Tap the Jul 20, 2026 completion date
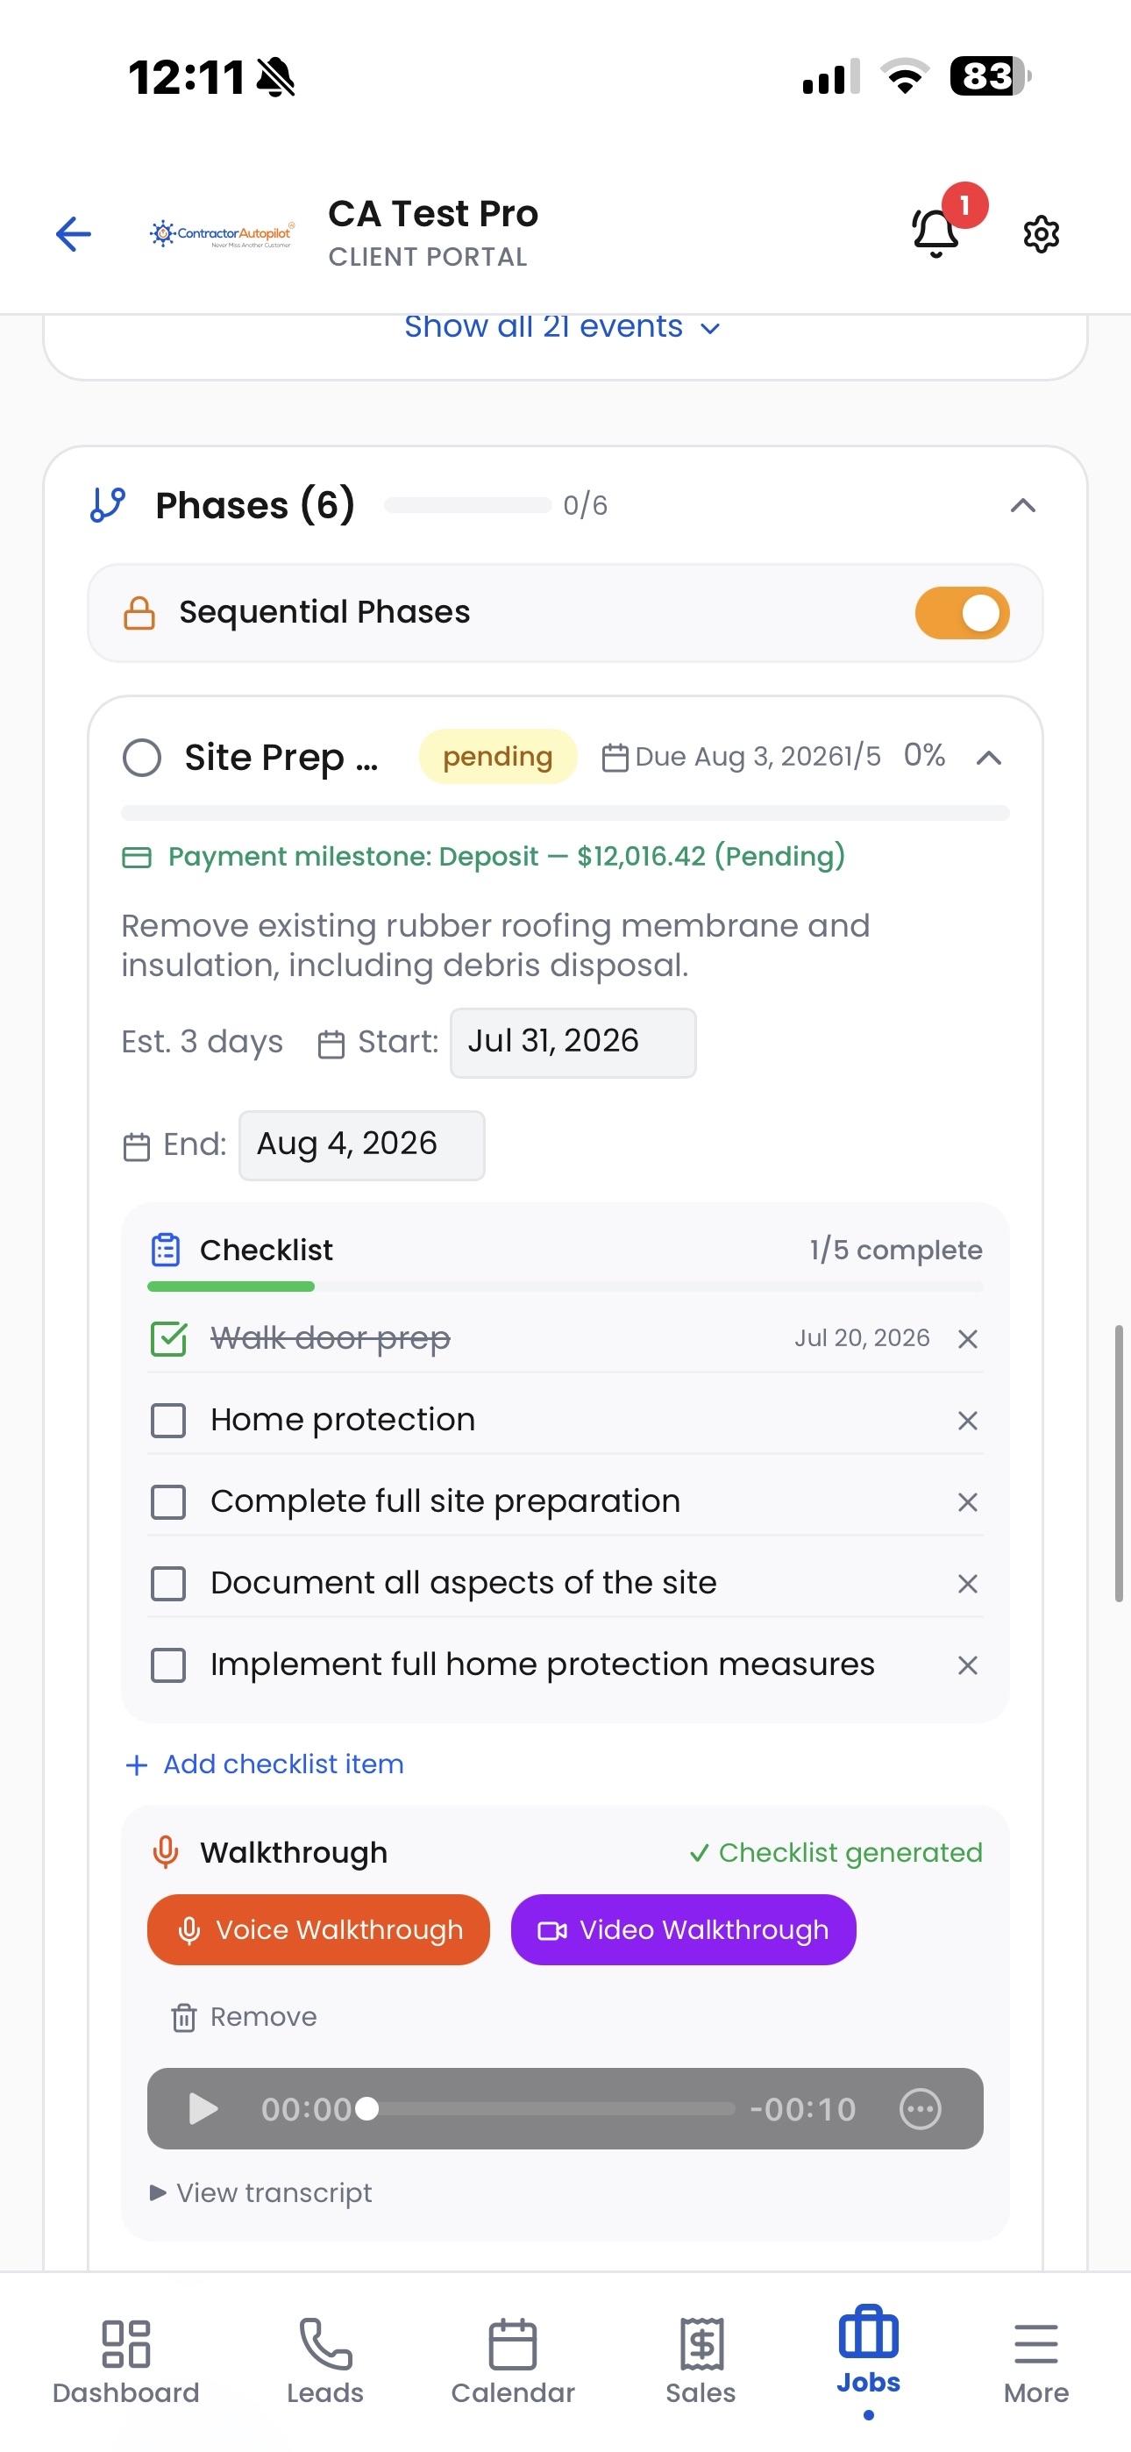This screenshot has width=1131, height=2452. point(862,1338)
